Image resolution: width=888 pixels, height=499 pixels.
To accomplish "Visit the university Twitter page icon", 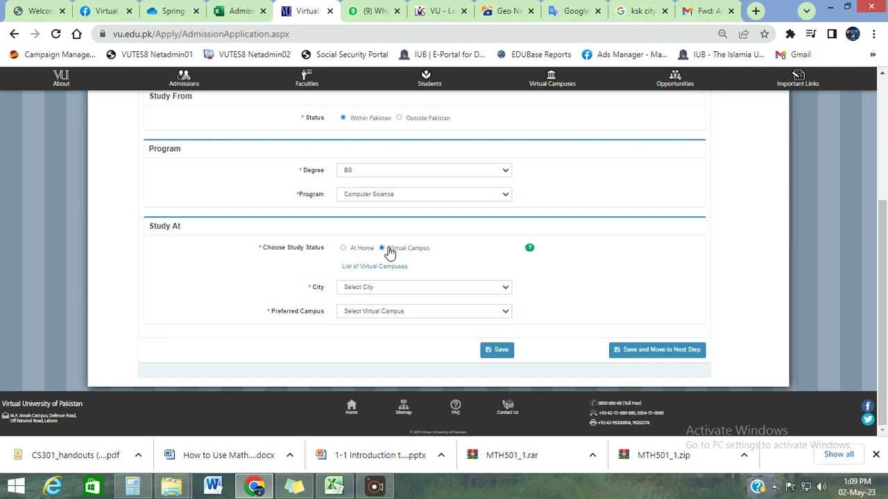I will point(868,419).
